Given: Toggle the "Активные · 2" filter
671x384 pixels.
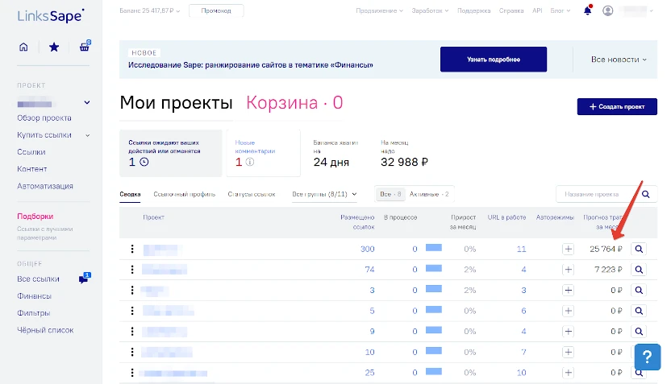Looking at the screenshot, I should pyautogui.click(x=430, y=194).
